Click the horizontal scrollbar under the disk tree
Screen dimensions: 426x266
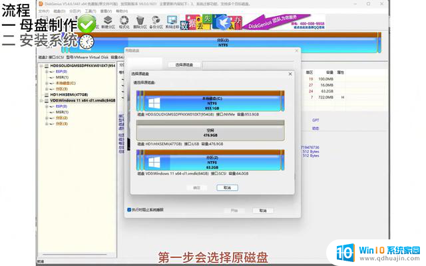75,255
